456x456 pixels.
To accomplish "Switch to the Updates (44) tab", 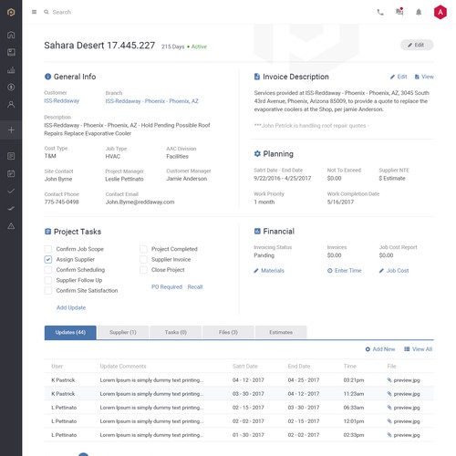I will (70, 332).
